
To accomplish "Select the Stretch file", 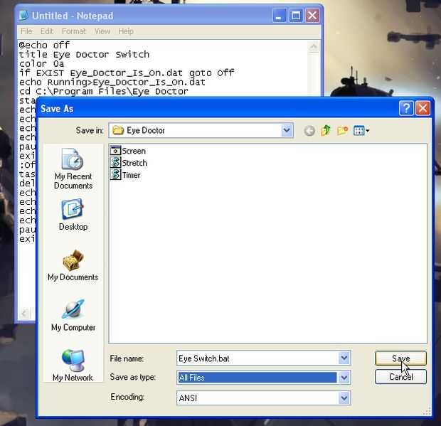I will point(129,163).
